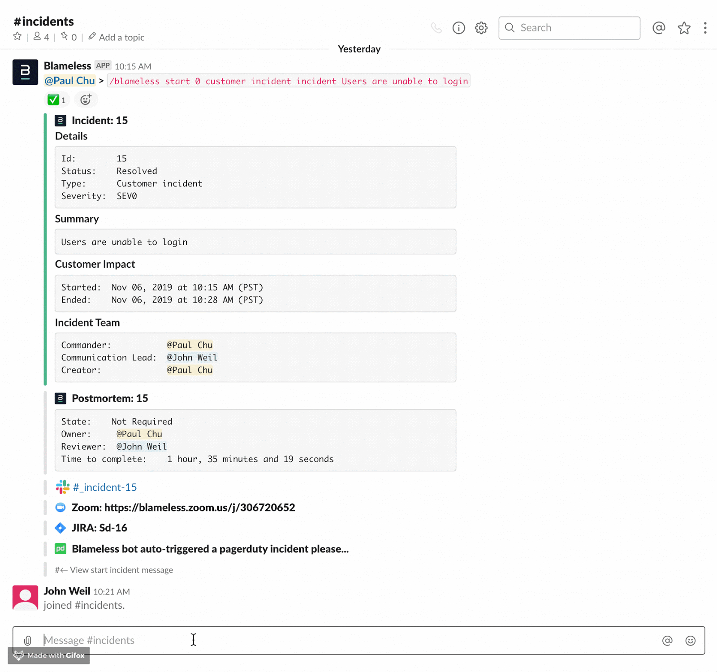This screenshot has width=717, height=672.
Task: Select postmortem Owner @Paul Chu
Action: point(139,434)
